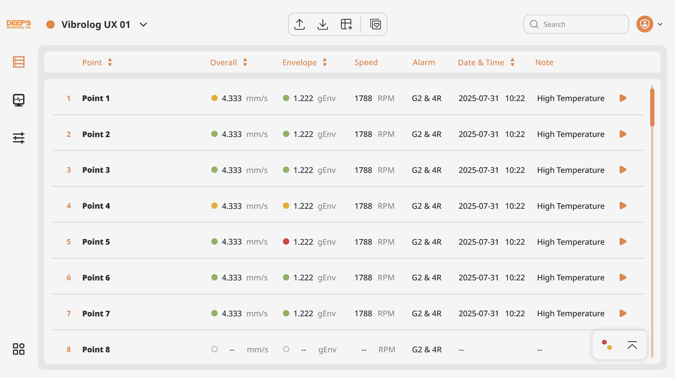Click Point 5 red envelope status dot
Image resolution: width=675 pixels, height=378 pixels.
286,241
